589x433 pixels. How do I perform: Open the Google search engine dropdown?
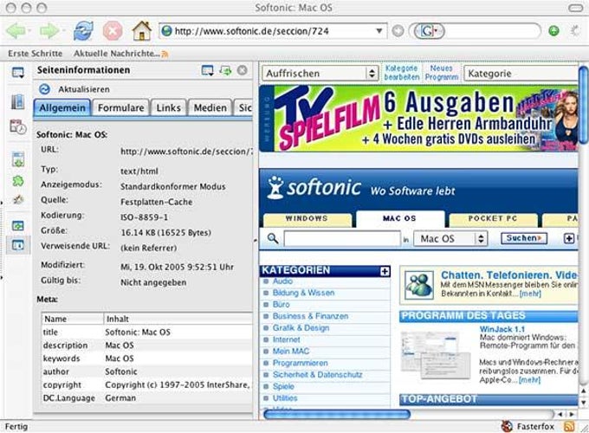[429, 31]
